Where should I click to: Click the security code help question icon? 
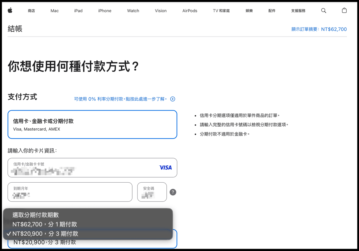[173, 192]
